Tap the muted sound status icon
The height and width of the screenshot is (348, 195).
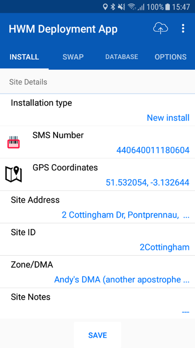(x=122, y=7)
